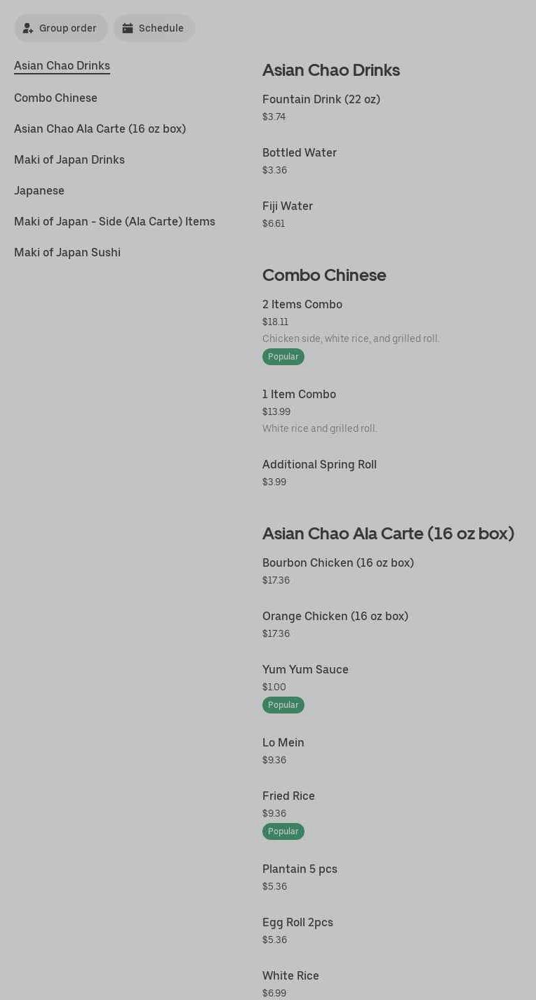Select Fountain Drink (22 oz) item
The height and width of the screenshot is (1000, 536).
pyautogui.click(x=321, y=100)
